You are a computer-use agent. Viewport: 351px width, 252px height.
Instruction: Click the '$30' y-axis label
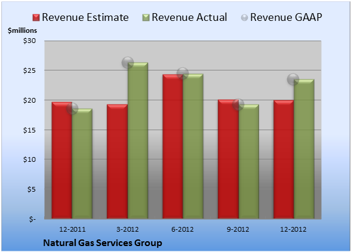(x=30, y=41)
